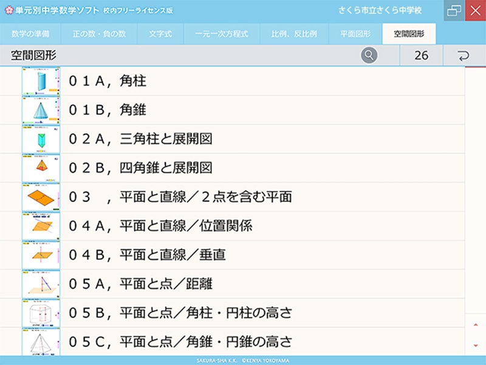Screen dimensions: 486x365
Task: Open lesson 03 平面と直線／2点を含む平面
Action: pyautogui.click(x=182, y=196)
